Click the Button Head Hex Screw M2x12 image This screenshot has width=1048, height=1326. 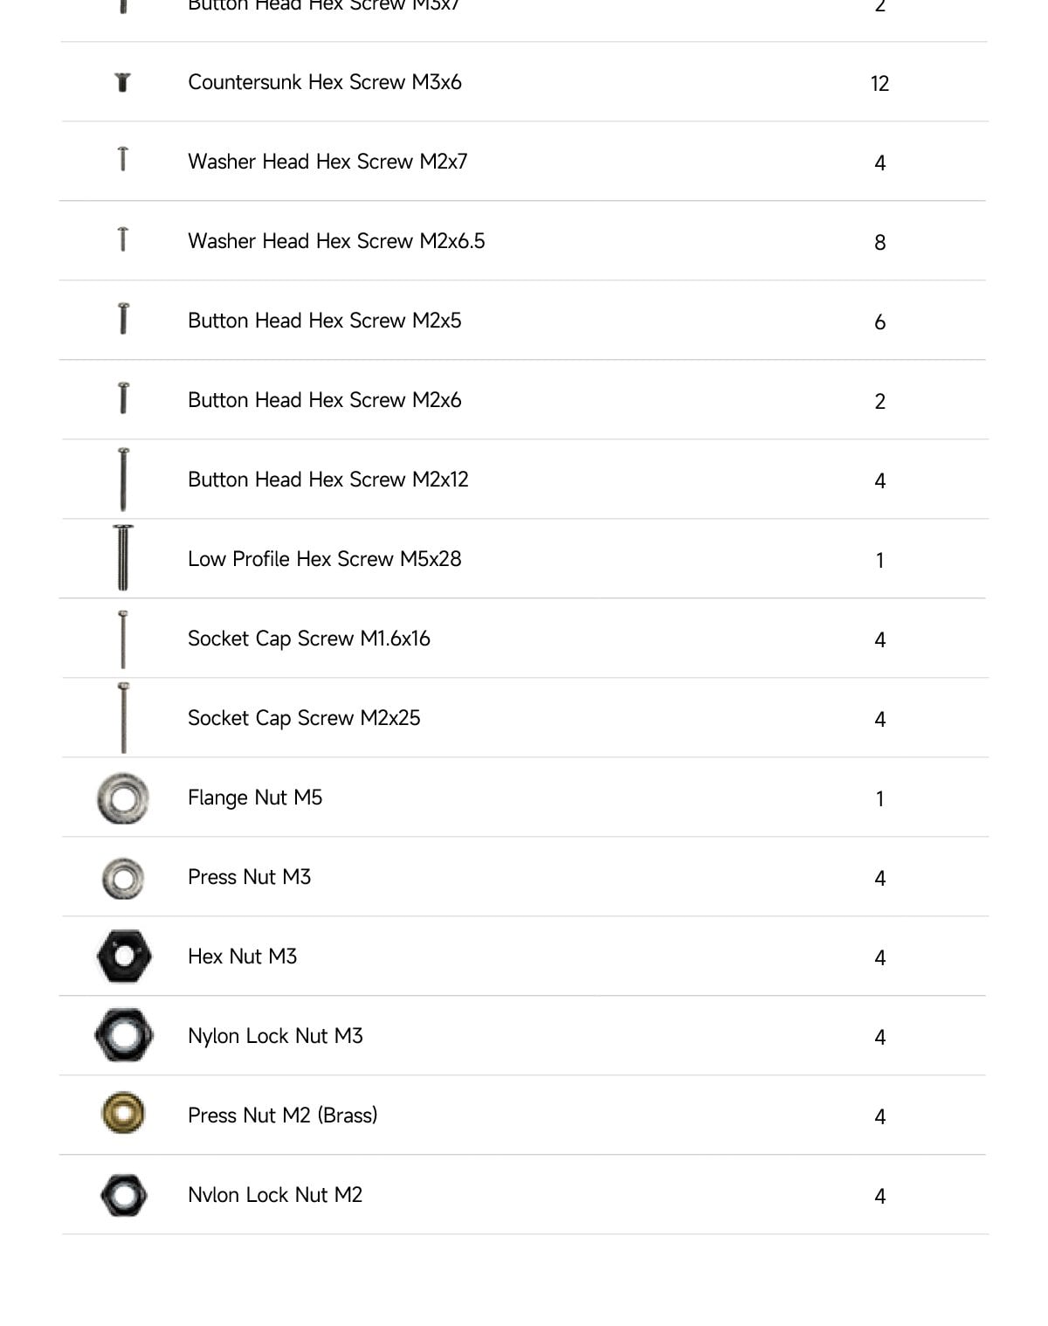pos(123,479)
